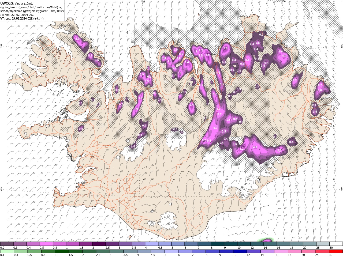This screenshot has width=343, height=257.
Task: Pick lower rain scale swatch starting at 8
Action: pyautogui.click(x=213, y=251)
